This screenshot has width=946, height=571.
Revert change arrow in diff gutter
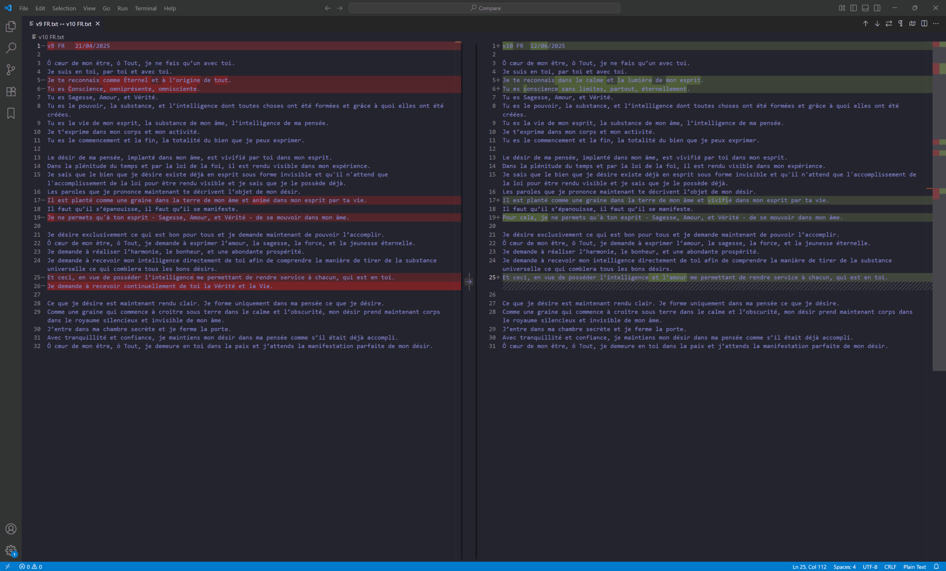click(469, 282)
